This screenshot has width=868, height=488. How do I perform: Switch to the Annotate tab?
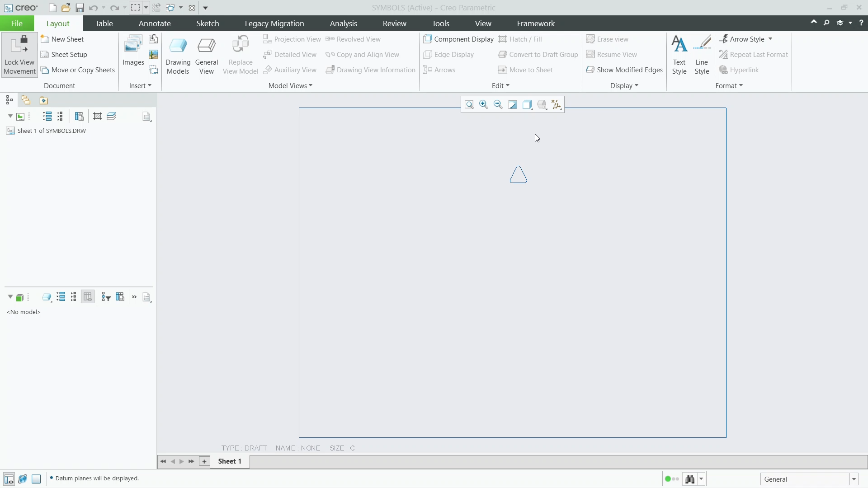pos(155,23)
